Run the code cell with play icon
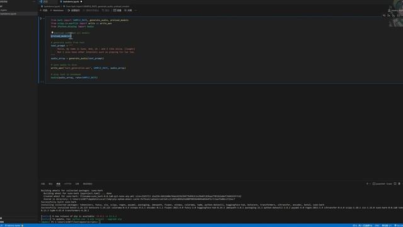403x227 pixels. click(41, 18)
